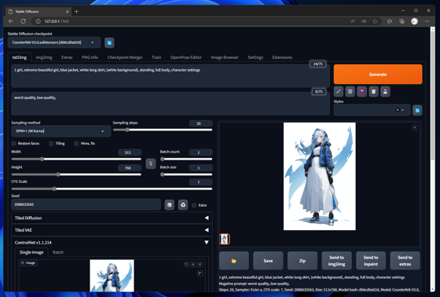
Task: Reload the browser page
Action: click(x=24, y=21)
